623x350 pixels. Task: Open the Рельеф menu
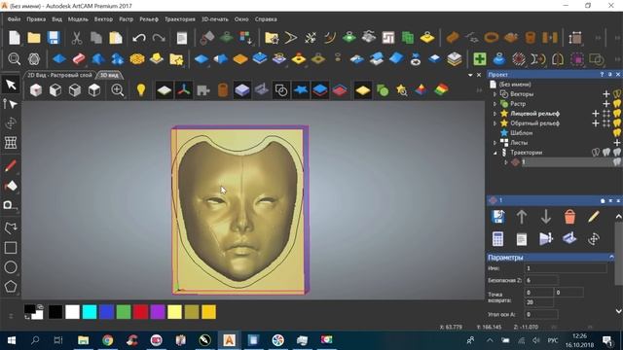tap(149, 19)
